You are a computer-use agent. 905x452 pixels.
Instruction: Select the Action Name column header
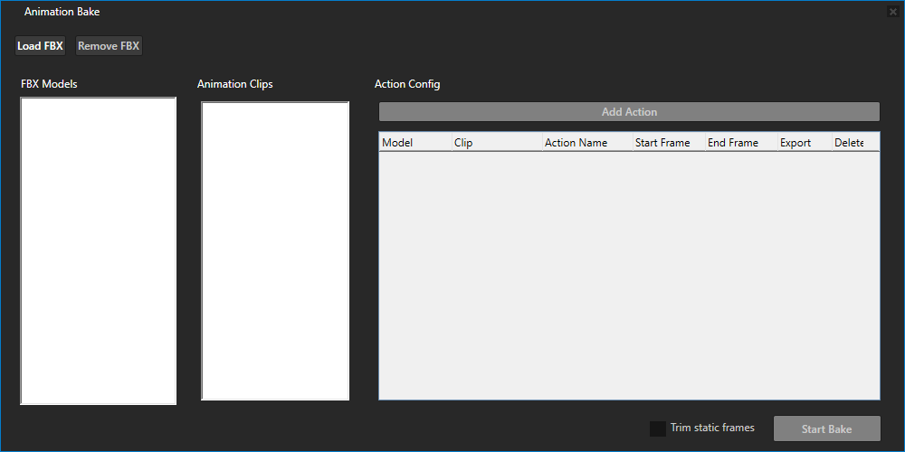click(x=587, y=143)
